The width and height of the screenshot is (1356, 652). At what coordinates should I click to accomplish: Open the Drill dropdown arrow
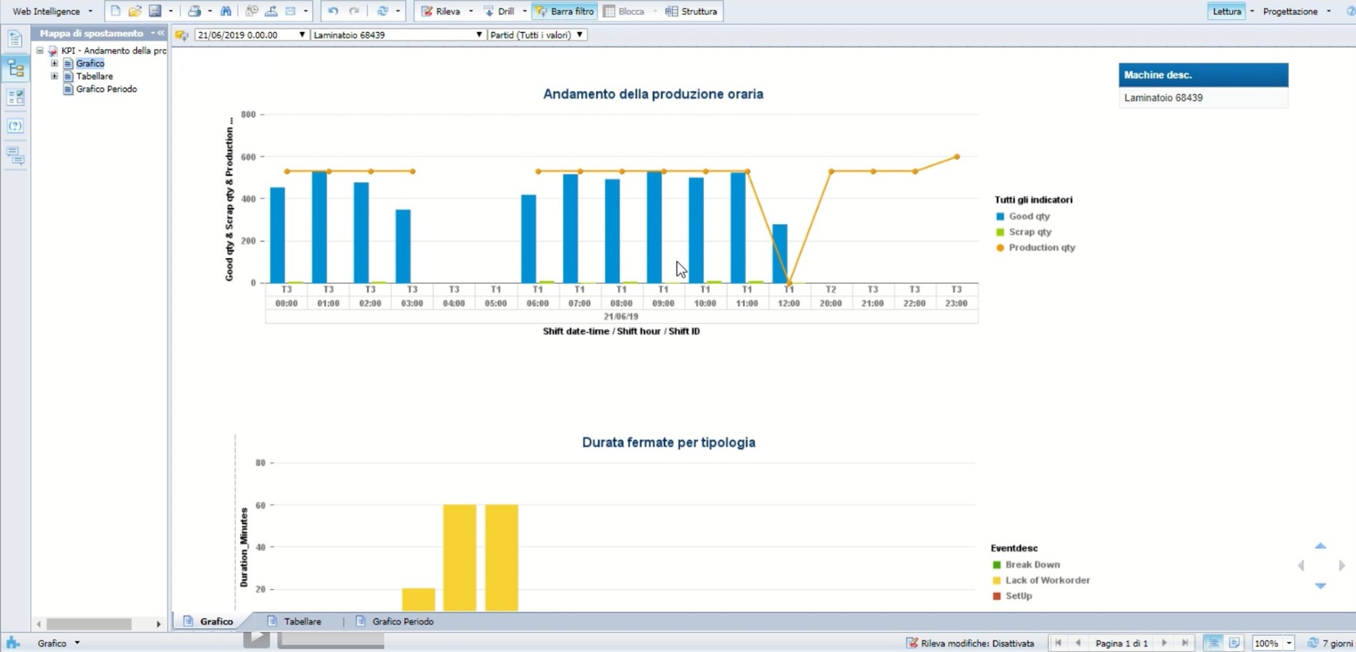[x=525, y=11]
